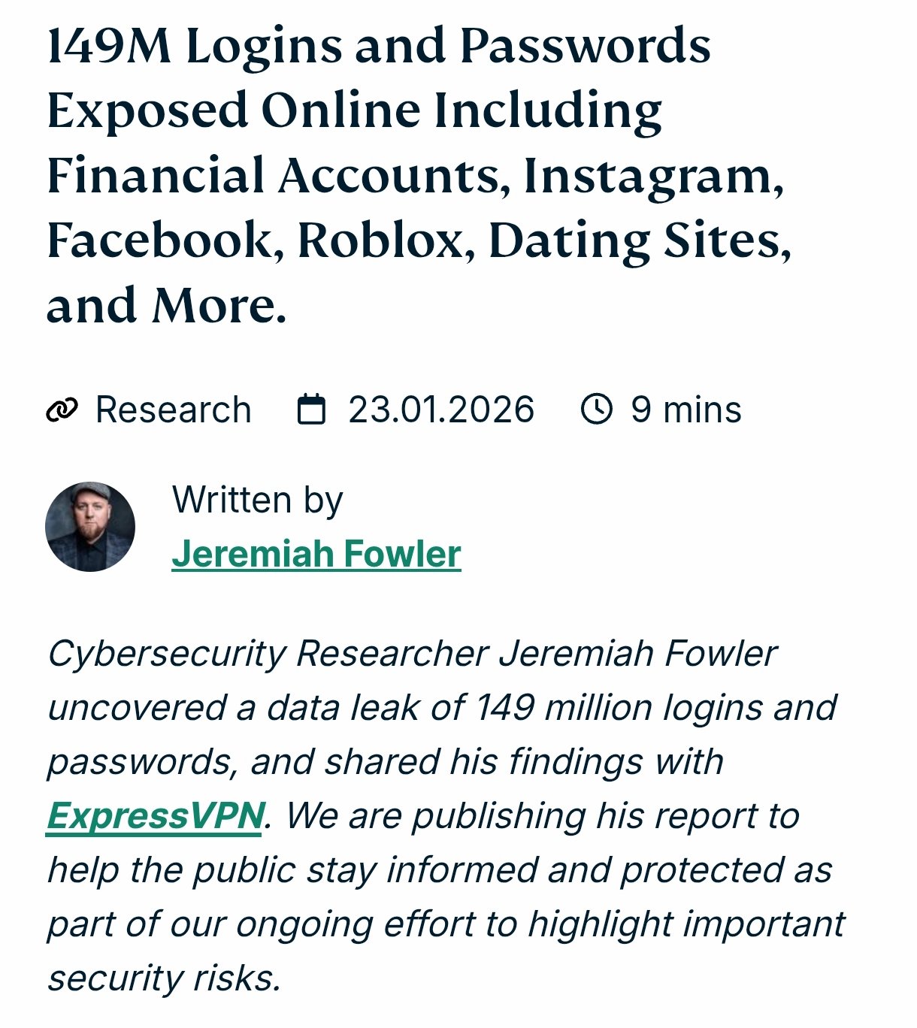Click the word Instagram in the headline
The height and width of the screenshot is (1028, 917).
click(652, 176)
